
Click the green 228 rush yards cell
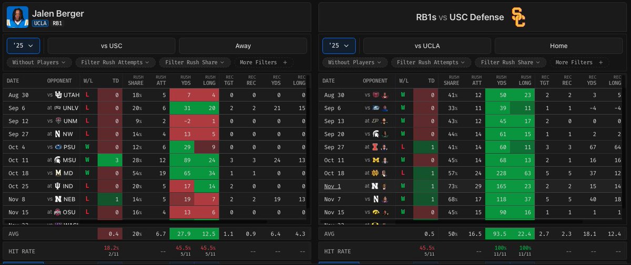click(497, 173)
